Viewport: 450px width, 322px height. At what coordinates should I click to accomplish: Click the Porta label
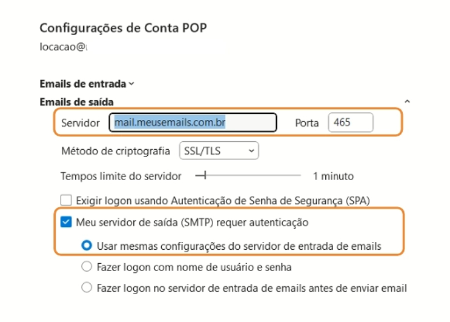click(x=306, y=123)
